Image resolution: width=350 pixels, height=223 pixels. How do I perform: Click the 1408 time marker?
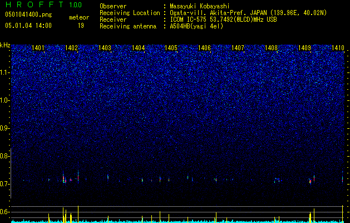(271, 47)
